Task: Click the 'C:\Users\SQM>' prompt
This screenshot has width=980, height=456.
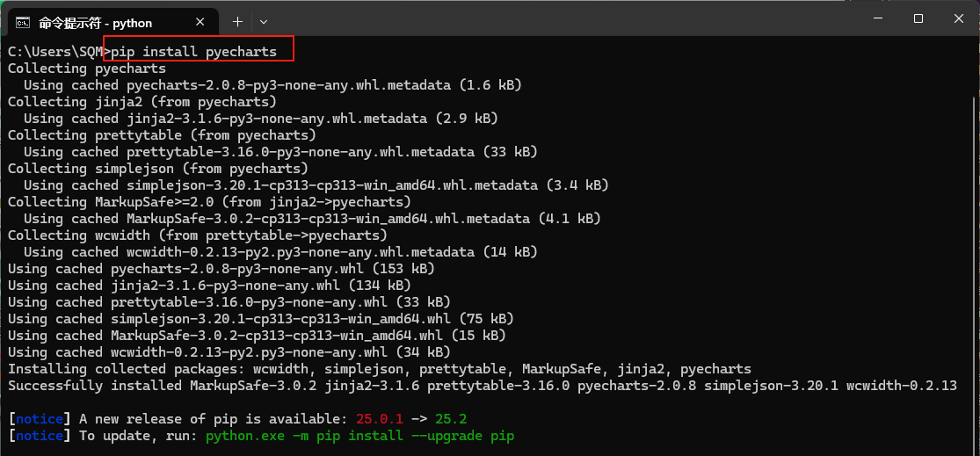Action: tap(60, 52)
